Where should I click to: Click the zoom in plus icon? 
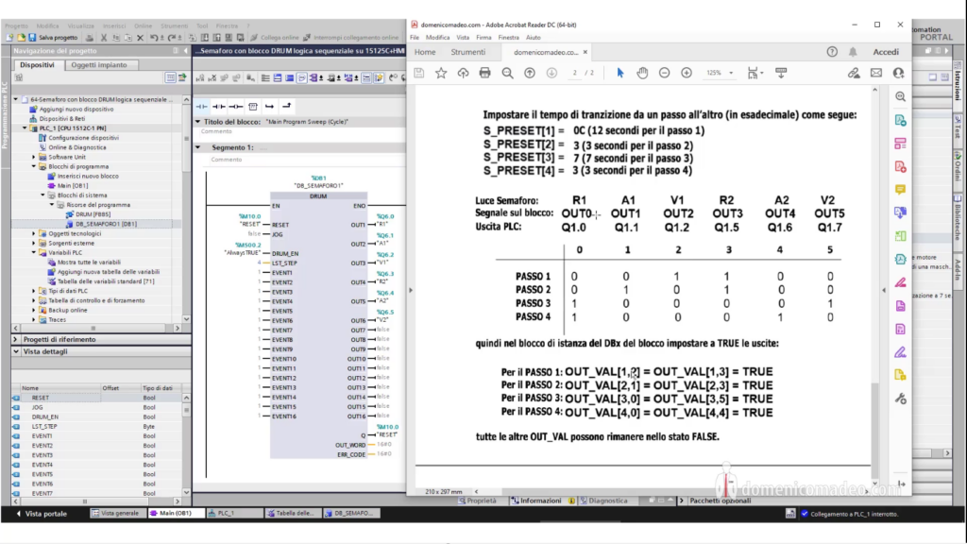coord(687,73)
